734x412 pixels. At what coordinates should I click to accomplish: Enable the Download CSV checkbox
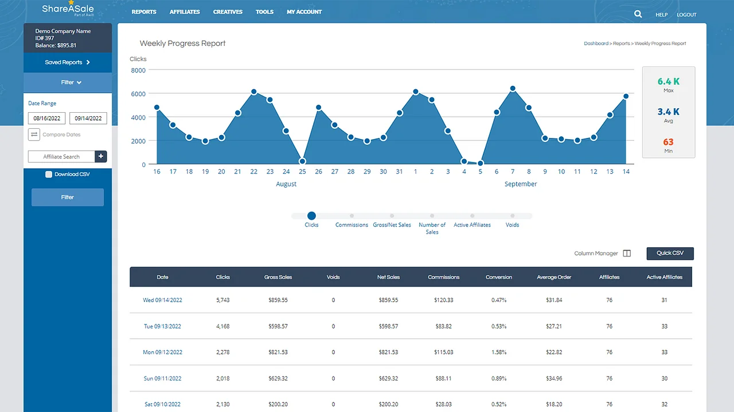[49, 174]
